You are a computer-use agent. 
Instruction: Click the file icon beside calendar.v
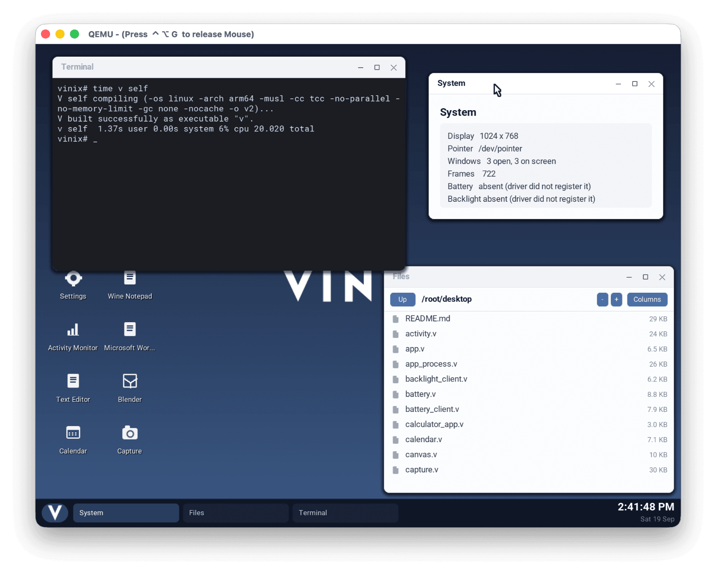coord(395,440)
